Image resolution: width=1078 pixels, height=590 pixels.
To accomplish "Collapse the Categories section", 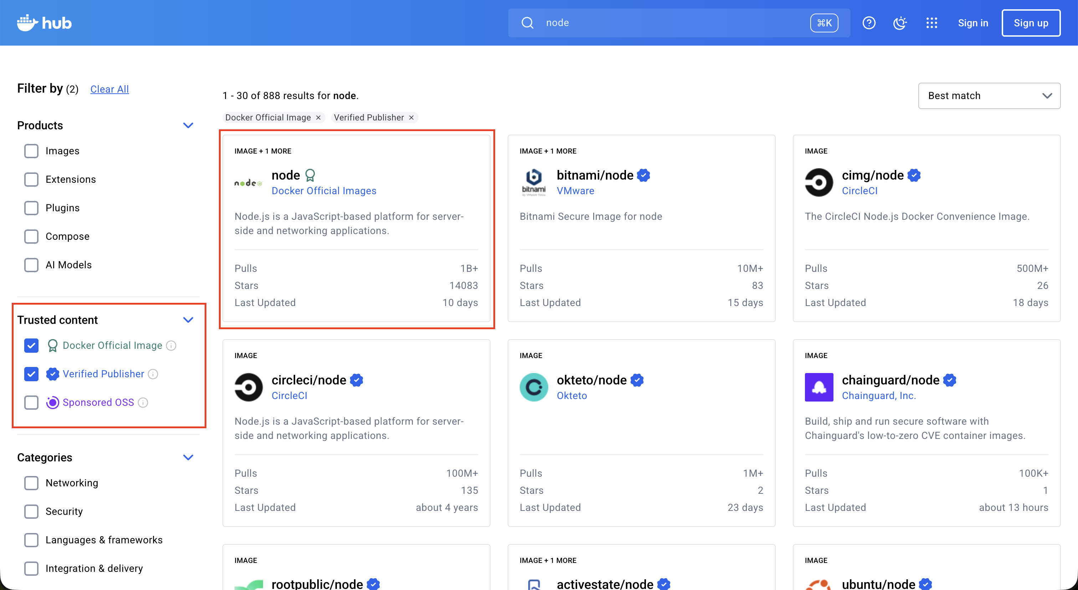I will [188, 457].
